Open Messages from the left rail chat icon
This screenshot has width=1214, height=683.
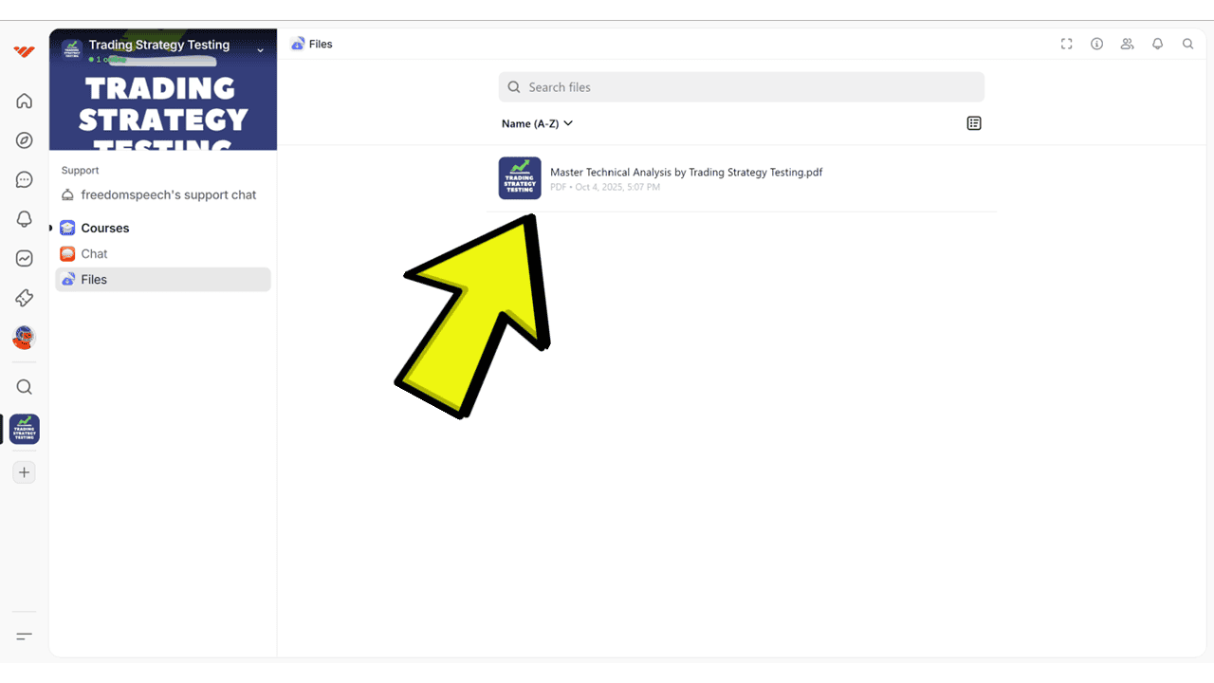coord(24,179)
